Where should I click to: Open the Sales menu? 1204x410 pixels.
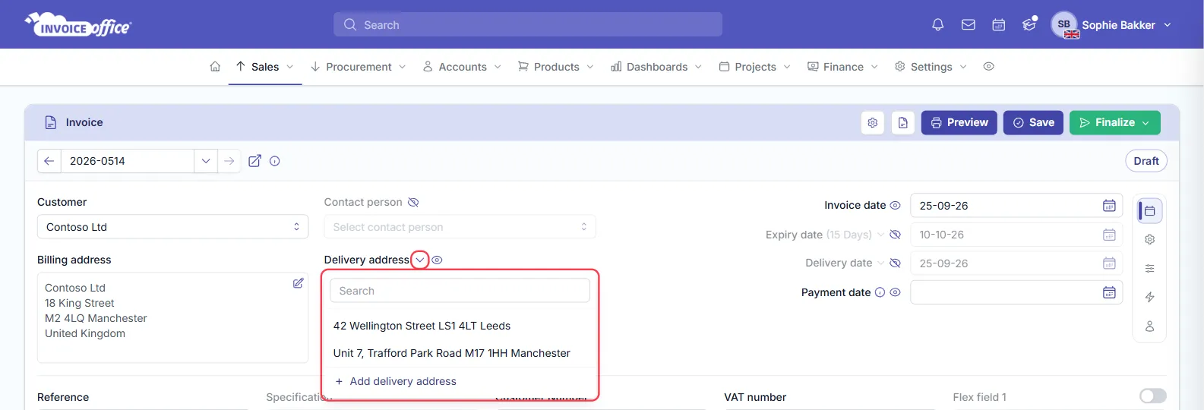click(265, 67)
